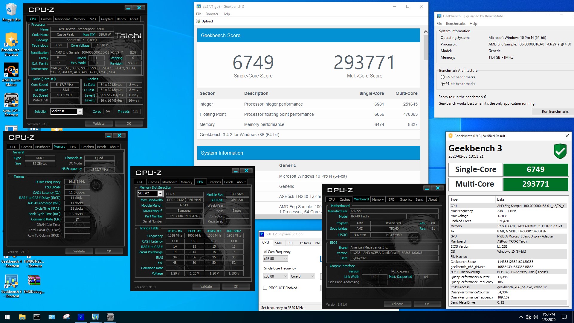Expand the Socket #1 selection dropdown
The height and width of the screenshot is (323, 574).
(x=80, y=112)
